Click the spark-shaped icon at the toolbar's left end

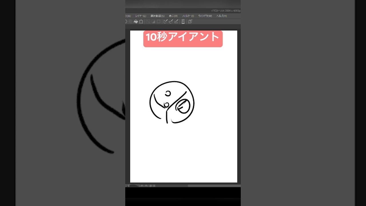(x=126, y=21)
